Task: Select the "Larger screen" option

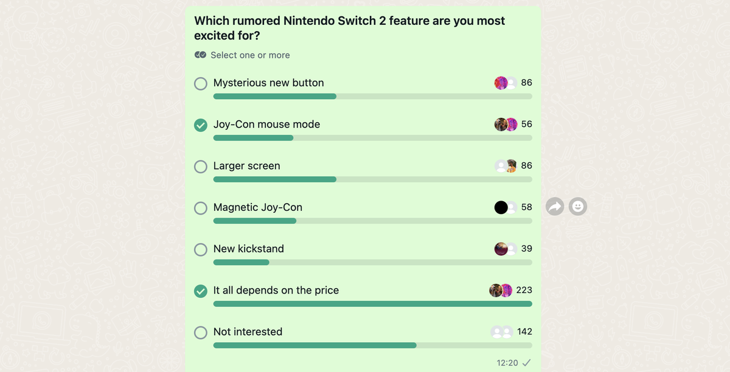Action: 200,166
